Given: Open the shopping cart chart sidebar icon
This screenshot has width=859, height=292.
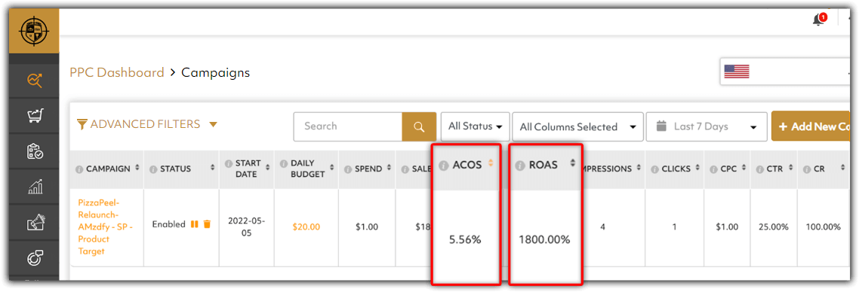Looking at the screenshot, I should pos(35,116).
